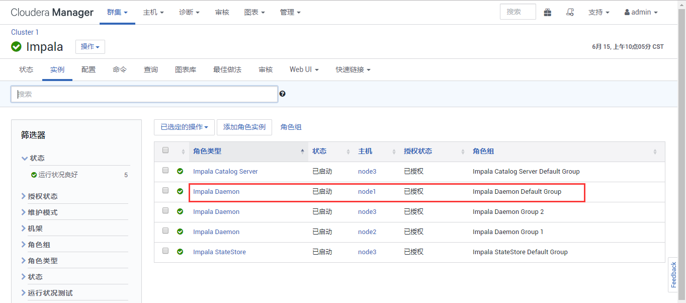Check the Impala Daemon Group 1 row checkbox
686x303 pixels.
[165, 231]
